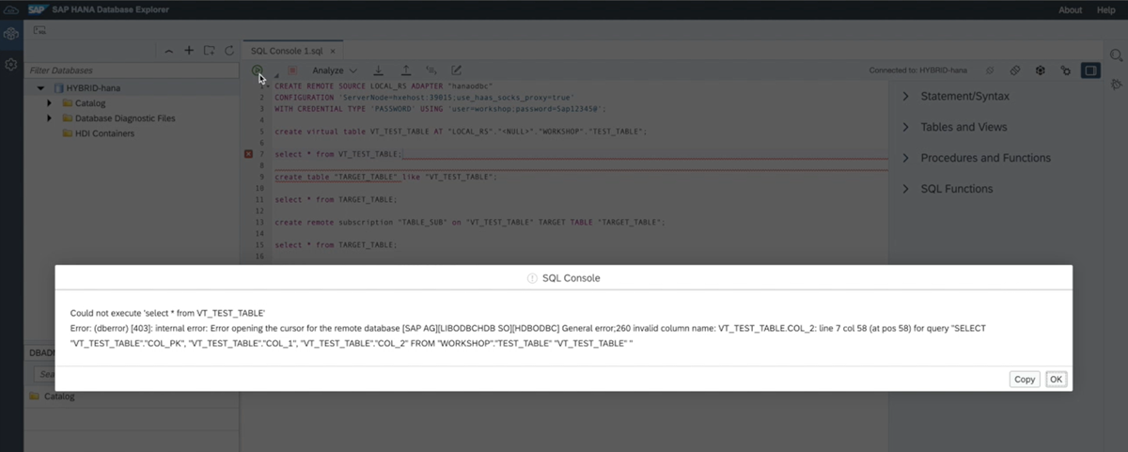Click the SAP logo in header
1128x452 pixels.
point(37,9)
